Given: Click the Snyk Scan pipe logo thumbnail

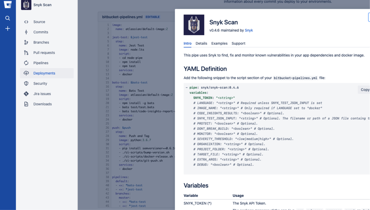Looking at the screenshot, I should [x=194, y=25].
